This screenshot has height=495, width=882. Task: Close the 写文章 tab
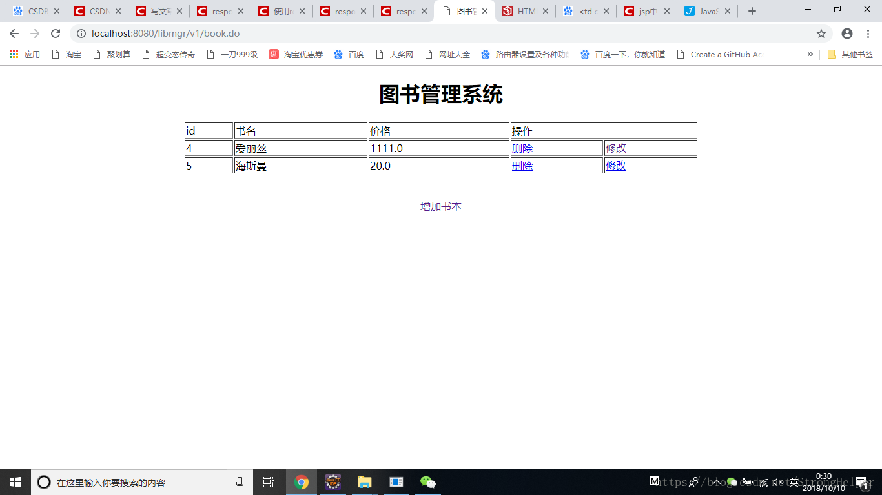tap(179, 11)
